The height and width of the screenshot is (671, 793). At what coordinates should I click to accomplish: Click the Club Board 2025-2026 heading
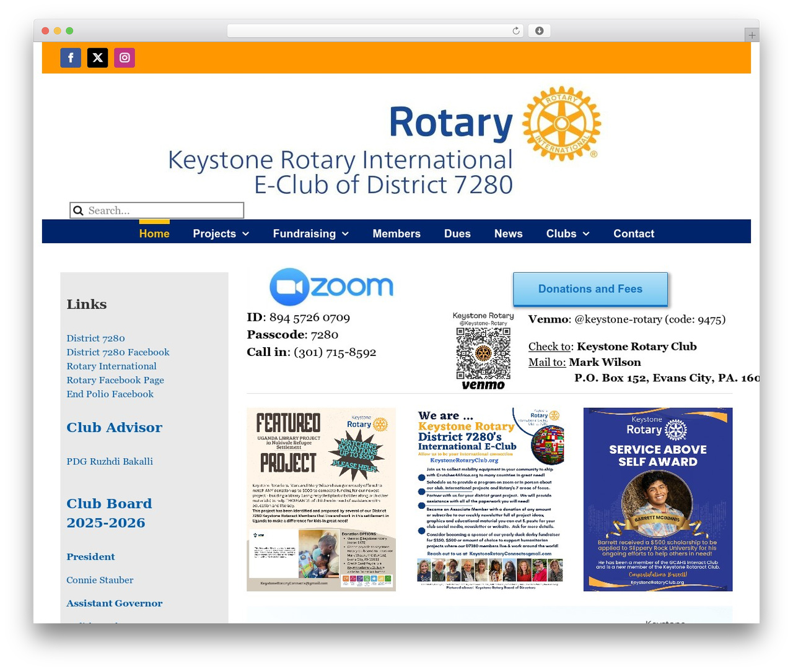(109, 513)
